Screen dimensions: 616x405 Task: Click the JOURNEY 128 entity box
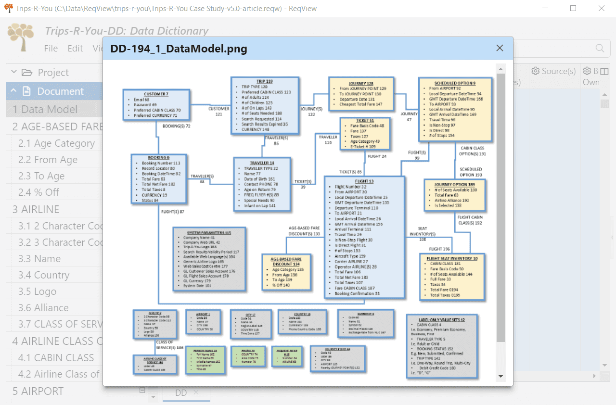coord(361,94)
